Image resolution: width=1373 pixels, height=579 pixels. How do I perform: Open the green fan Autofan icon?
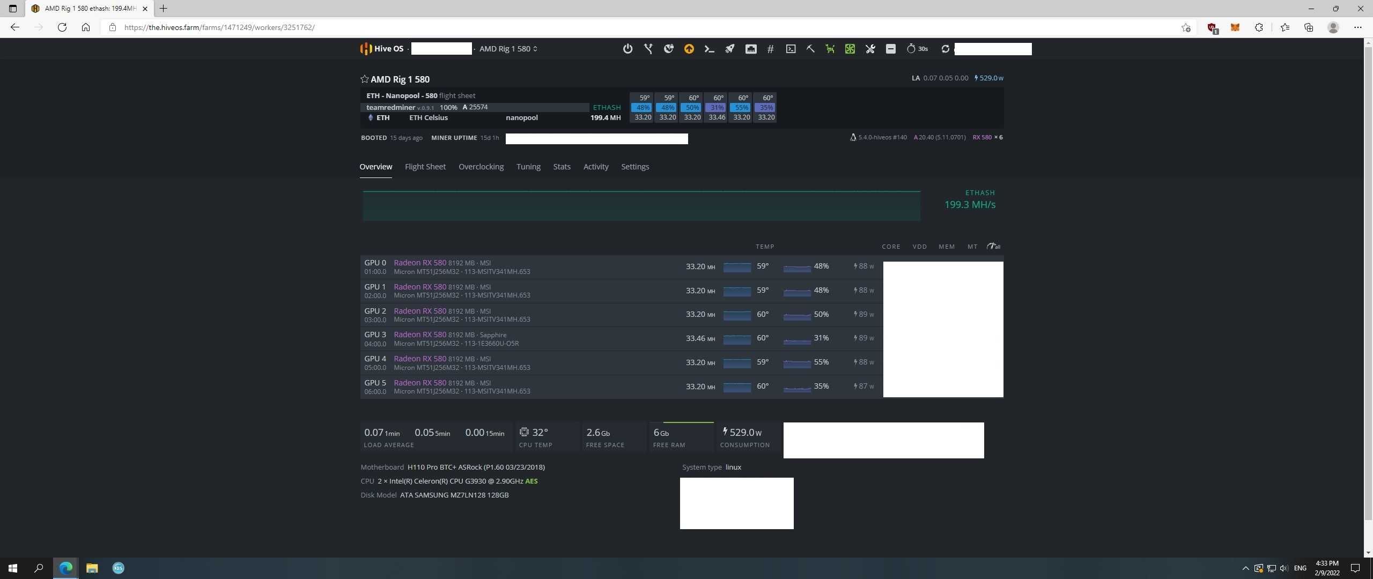850,49
